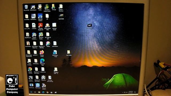Open the HP folder icon
Screen dimensions: 171x96
point(47,17)
